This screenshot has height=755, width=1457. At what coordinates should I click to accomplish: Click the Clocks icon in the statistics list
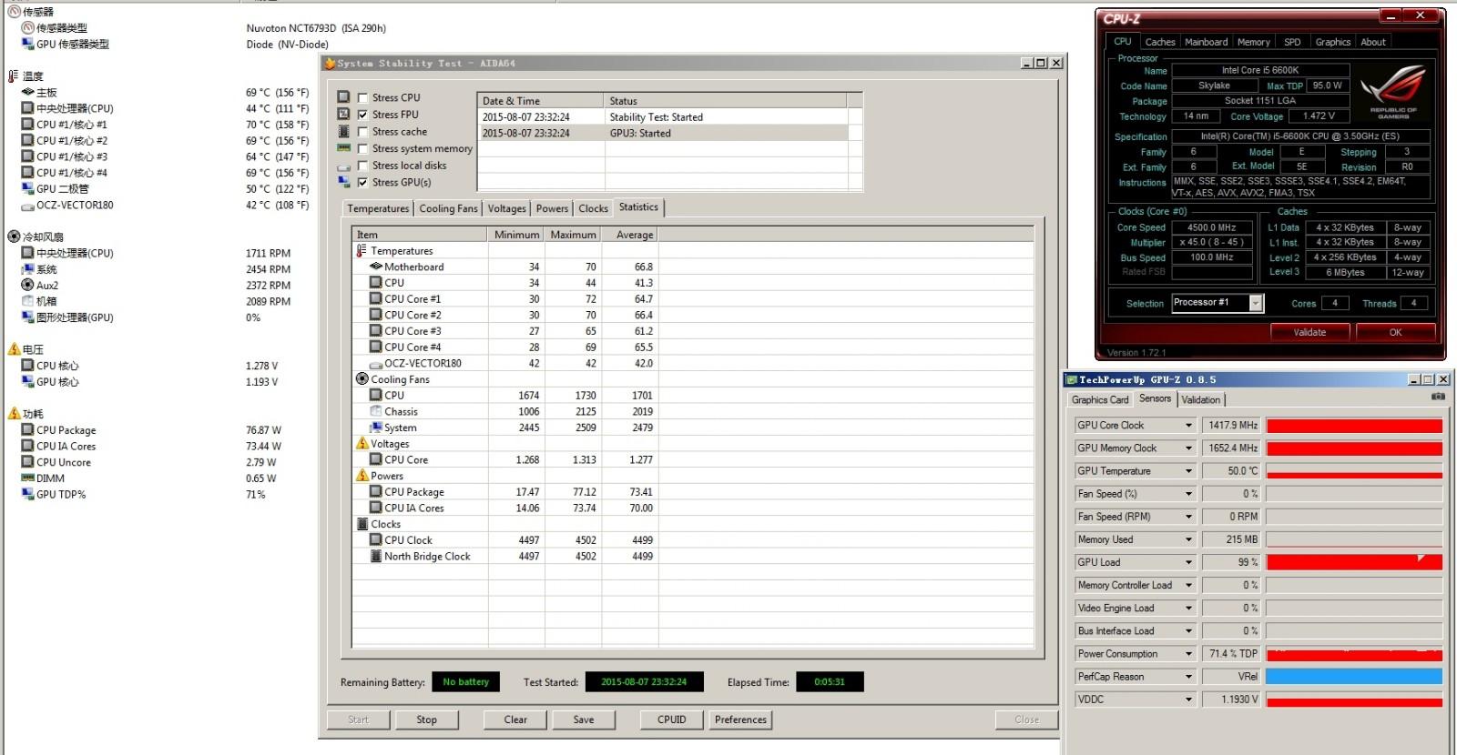point(362,524)
